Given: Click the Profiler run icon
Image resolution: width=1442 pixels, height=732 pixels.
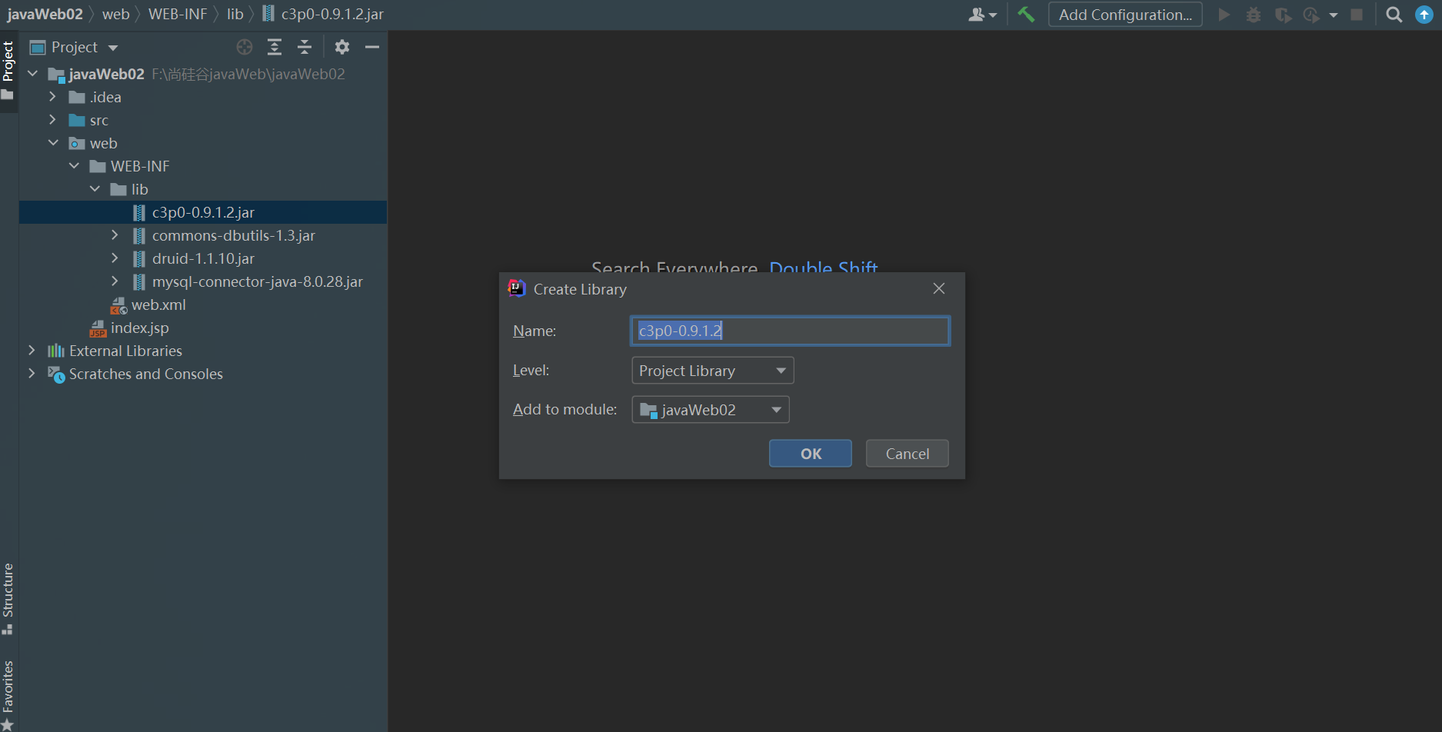Looking at the screenshot, I should [x=1312, y=15].
